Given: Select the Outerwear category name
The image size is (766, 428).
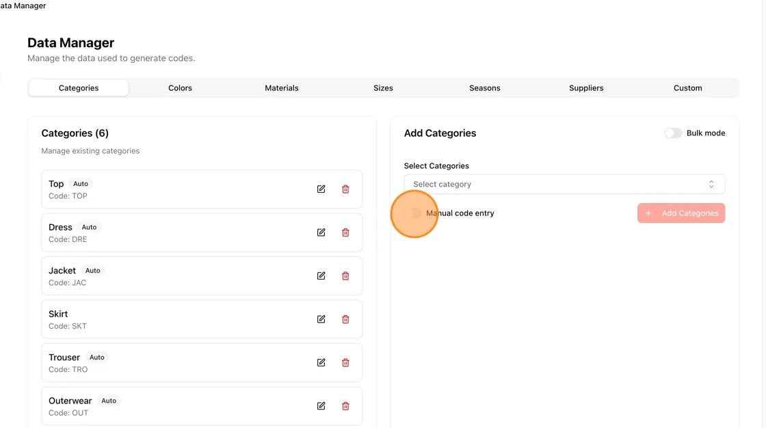Looking at the screenshot, I should [x=70, y=401].
